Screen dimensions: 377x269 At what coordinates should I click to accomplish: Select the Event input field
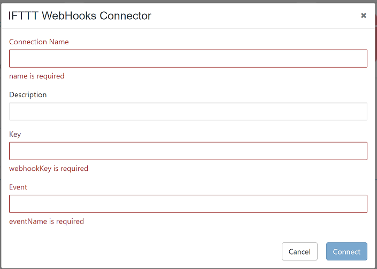[188, 204]
